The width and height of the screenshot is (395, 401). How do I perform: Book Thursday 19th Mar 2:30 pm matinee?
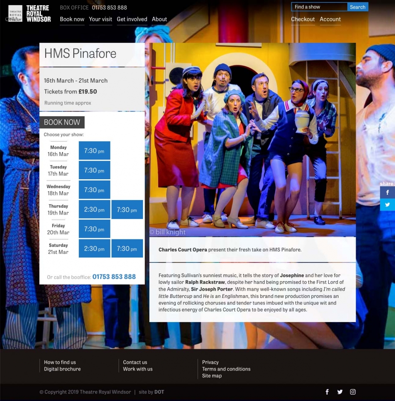click(x=94, y=209)
